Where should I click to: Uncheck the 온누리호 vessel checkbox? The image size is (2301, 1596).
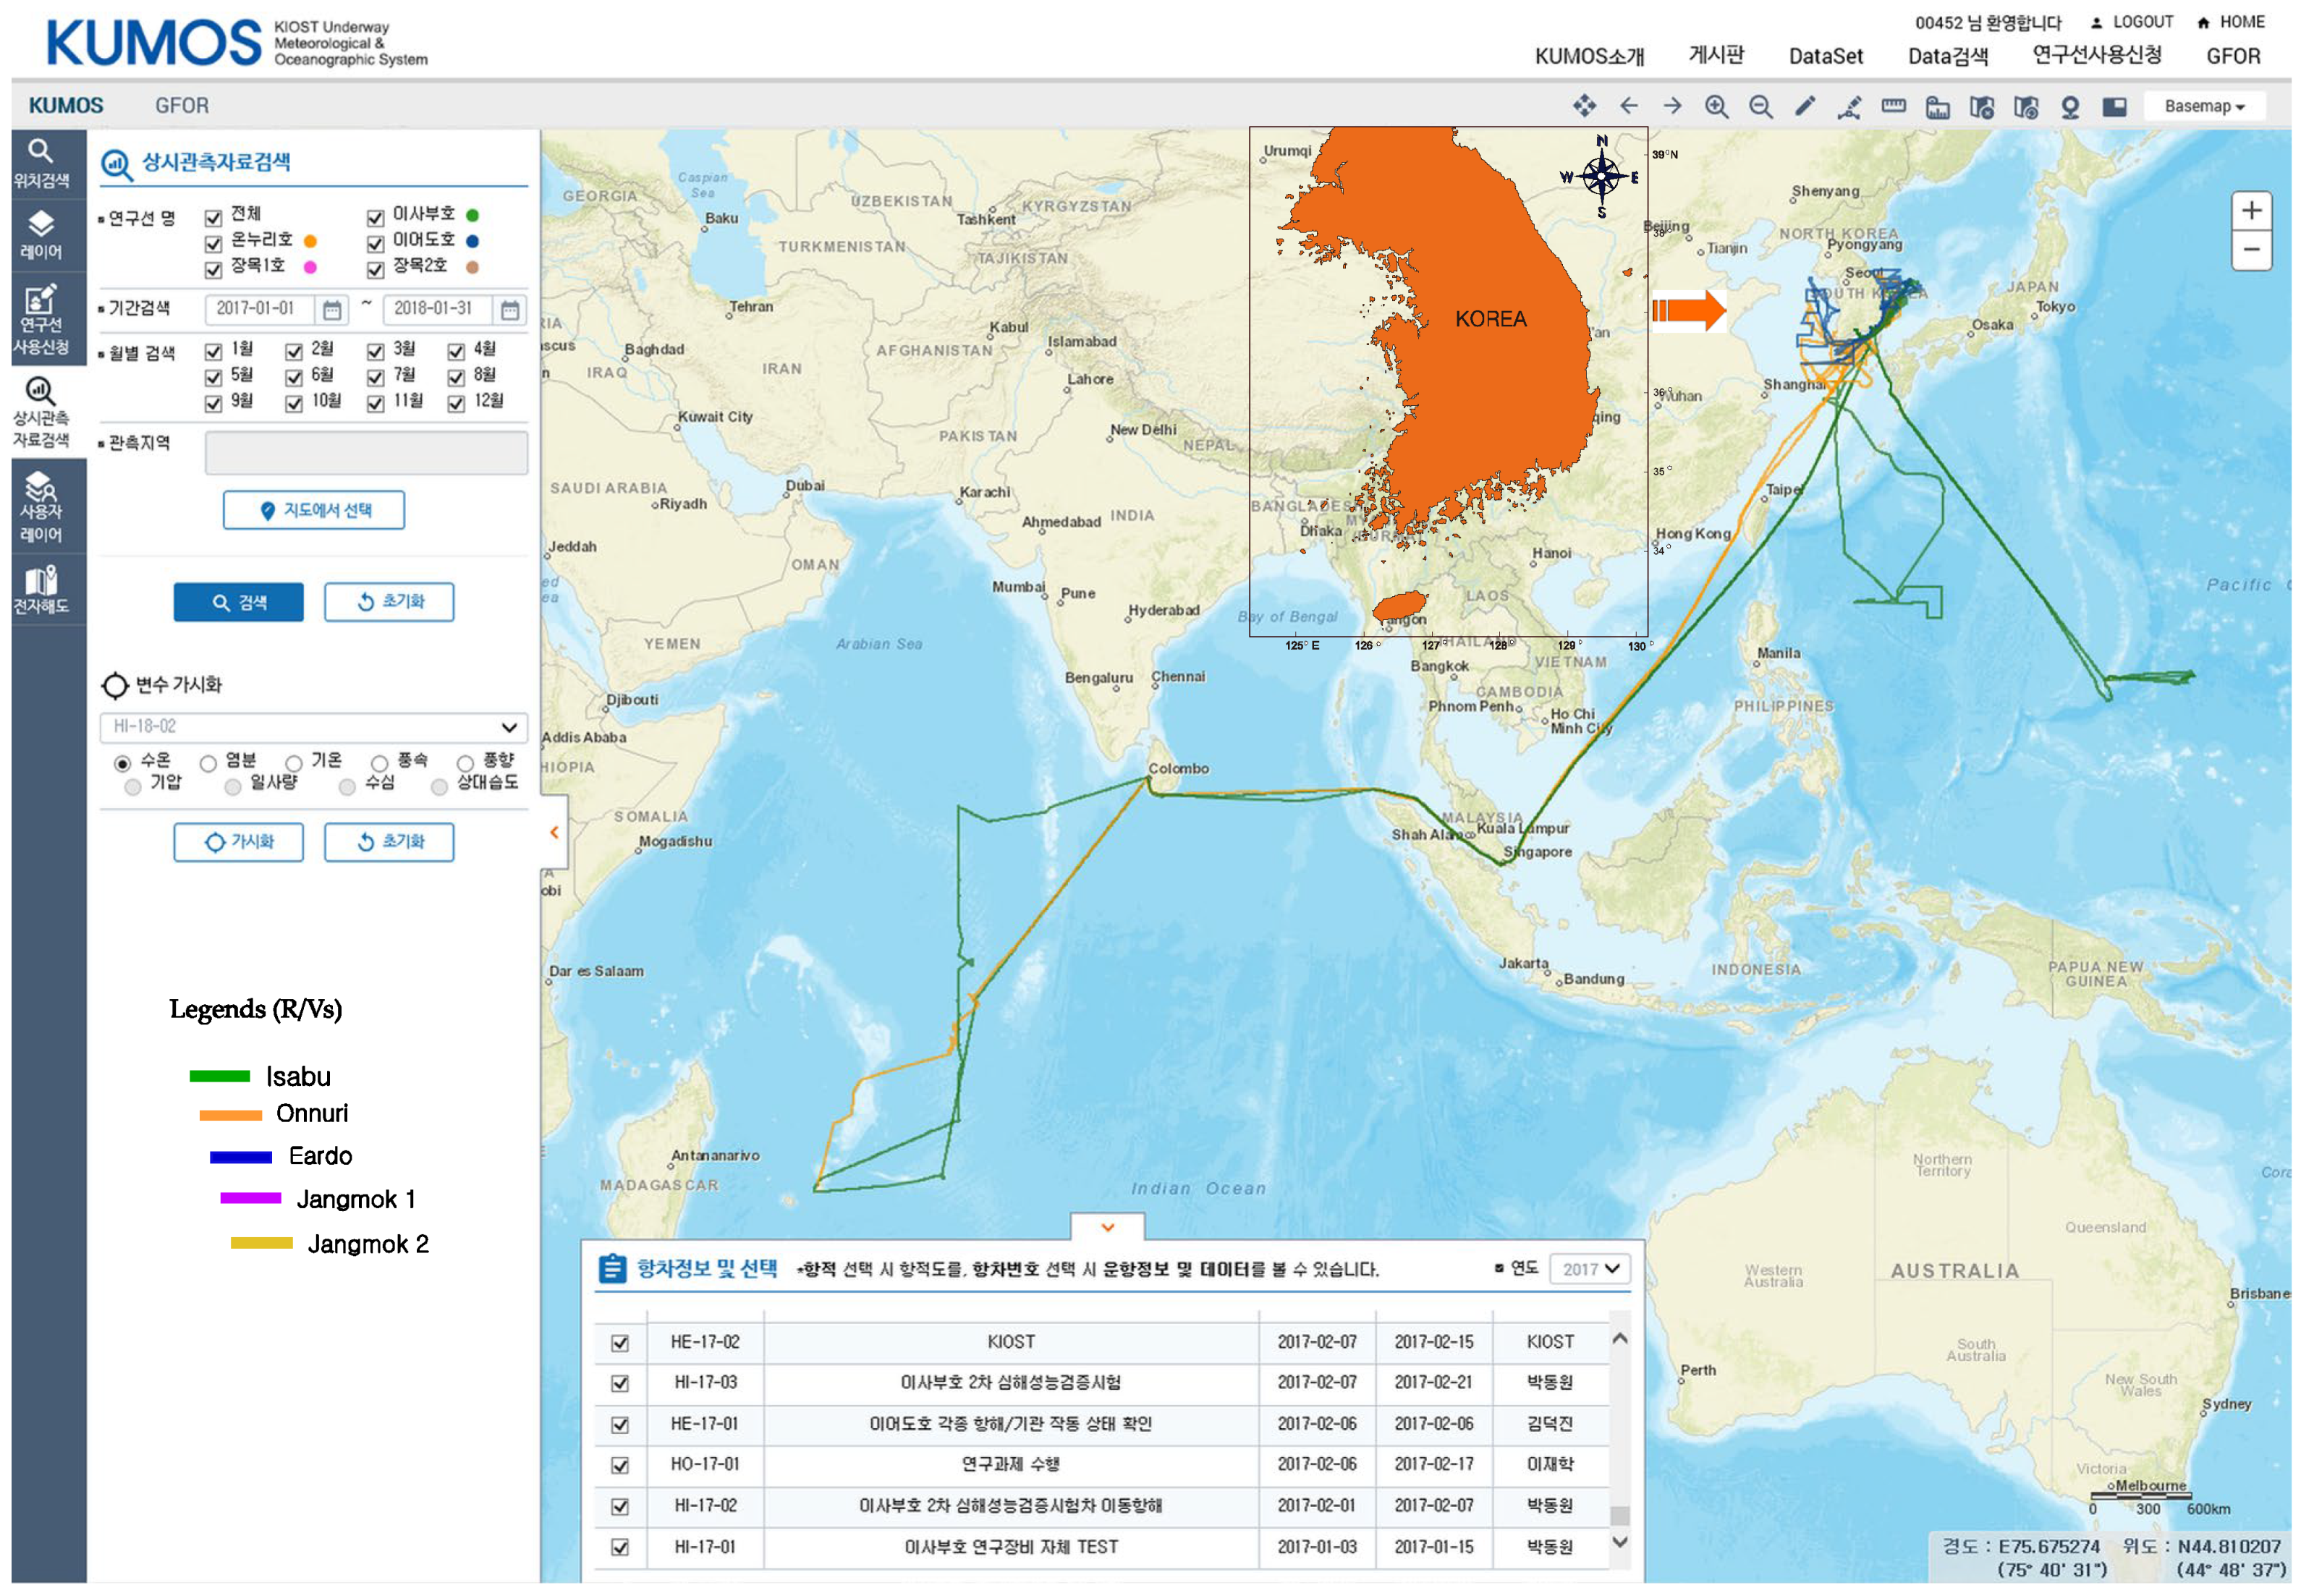213,243
